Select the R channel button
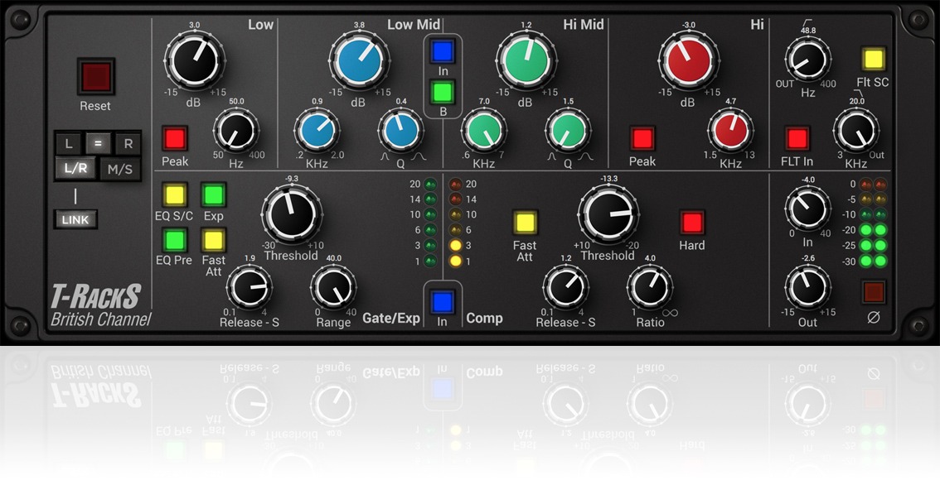Screen dimensions: 940x480 click(128, 143)
